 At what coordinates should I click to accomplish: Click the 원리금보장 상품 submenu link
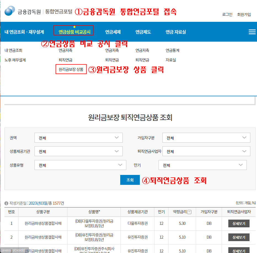[71, 69]
